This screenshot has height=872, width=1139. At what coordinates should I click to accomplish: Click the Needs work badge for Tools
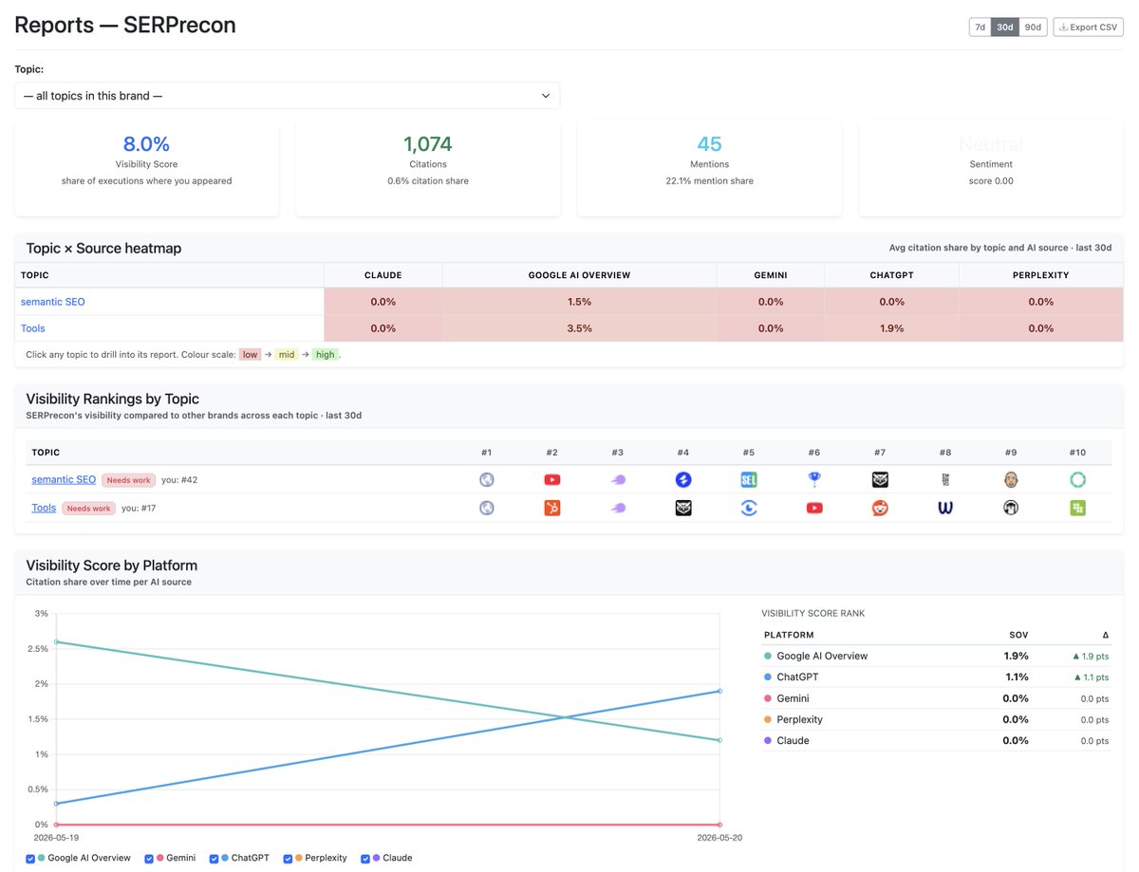pos(89,509)
